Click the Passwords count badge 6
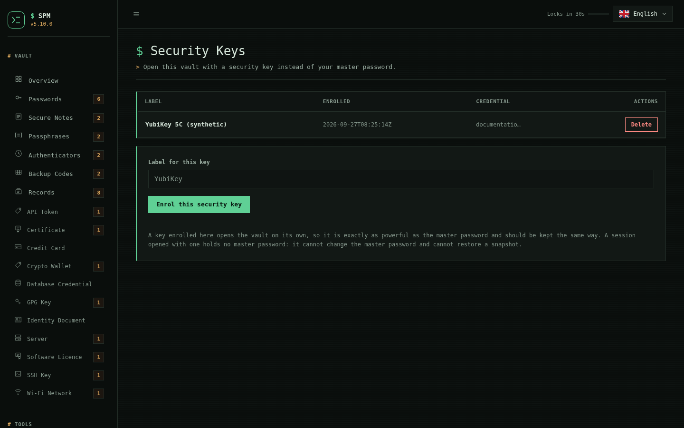 (x=99, y=99)
